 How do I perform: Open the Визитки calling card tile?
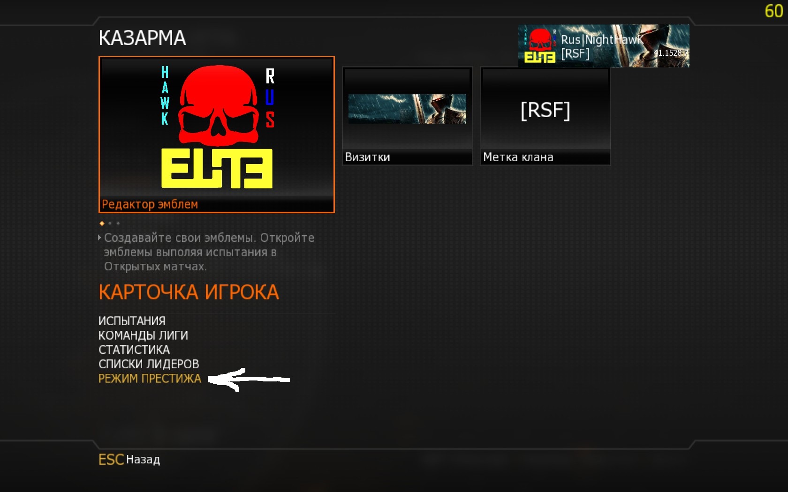(407, 116)
